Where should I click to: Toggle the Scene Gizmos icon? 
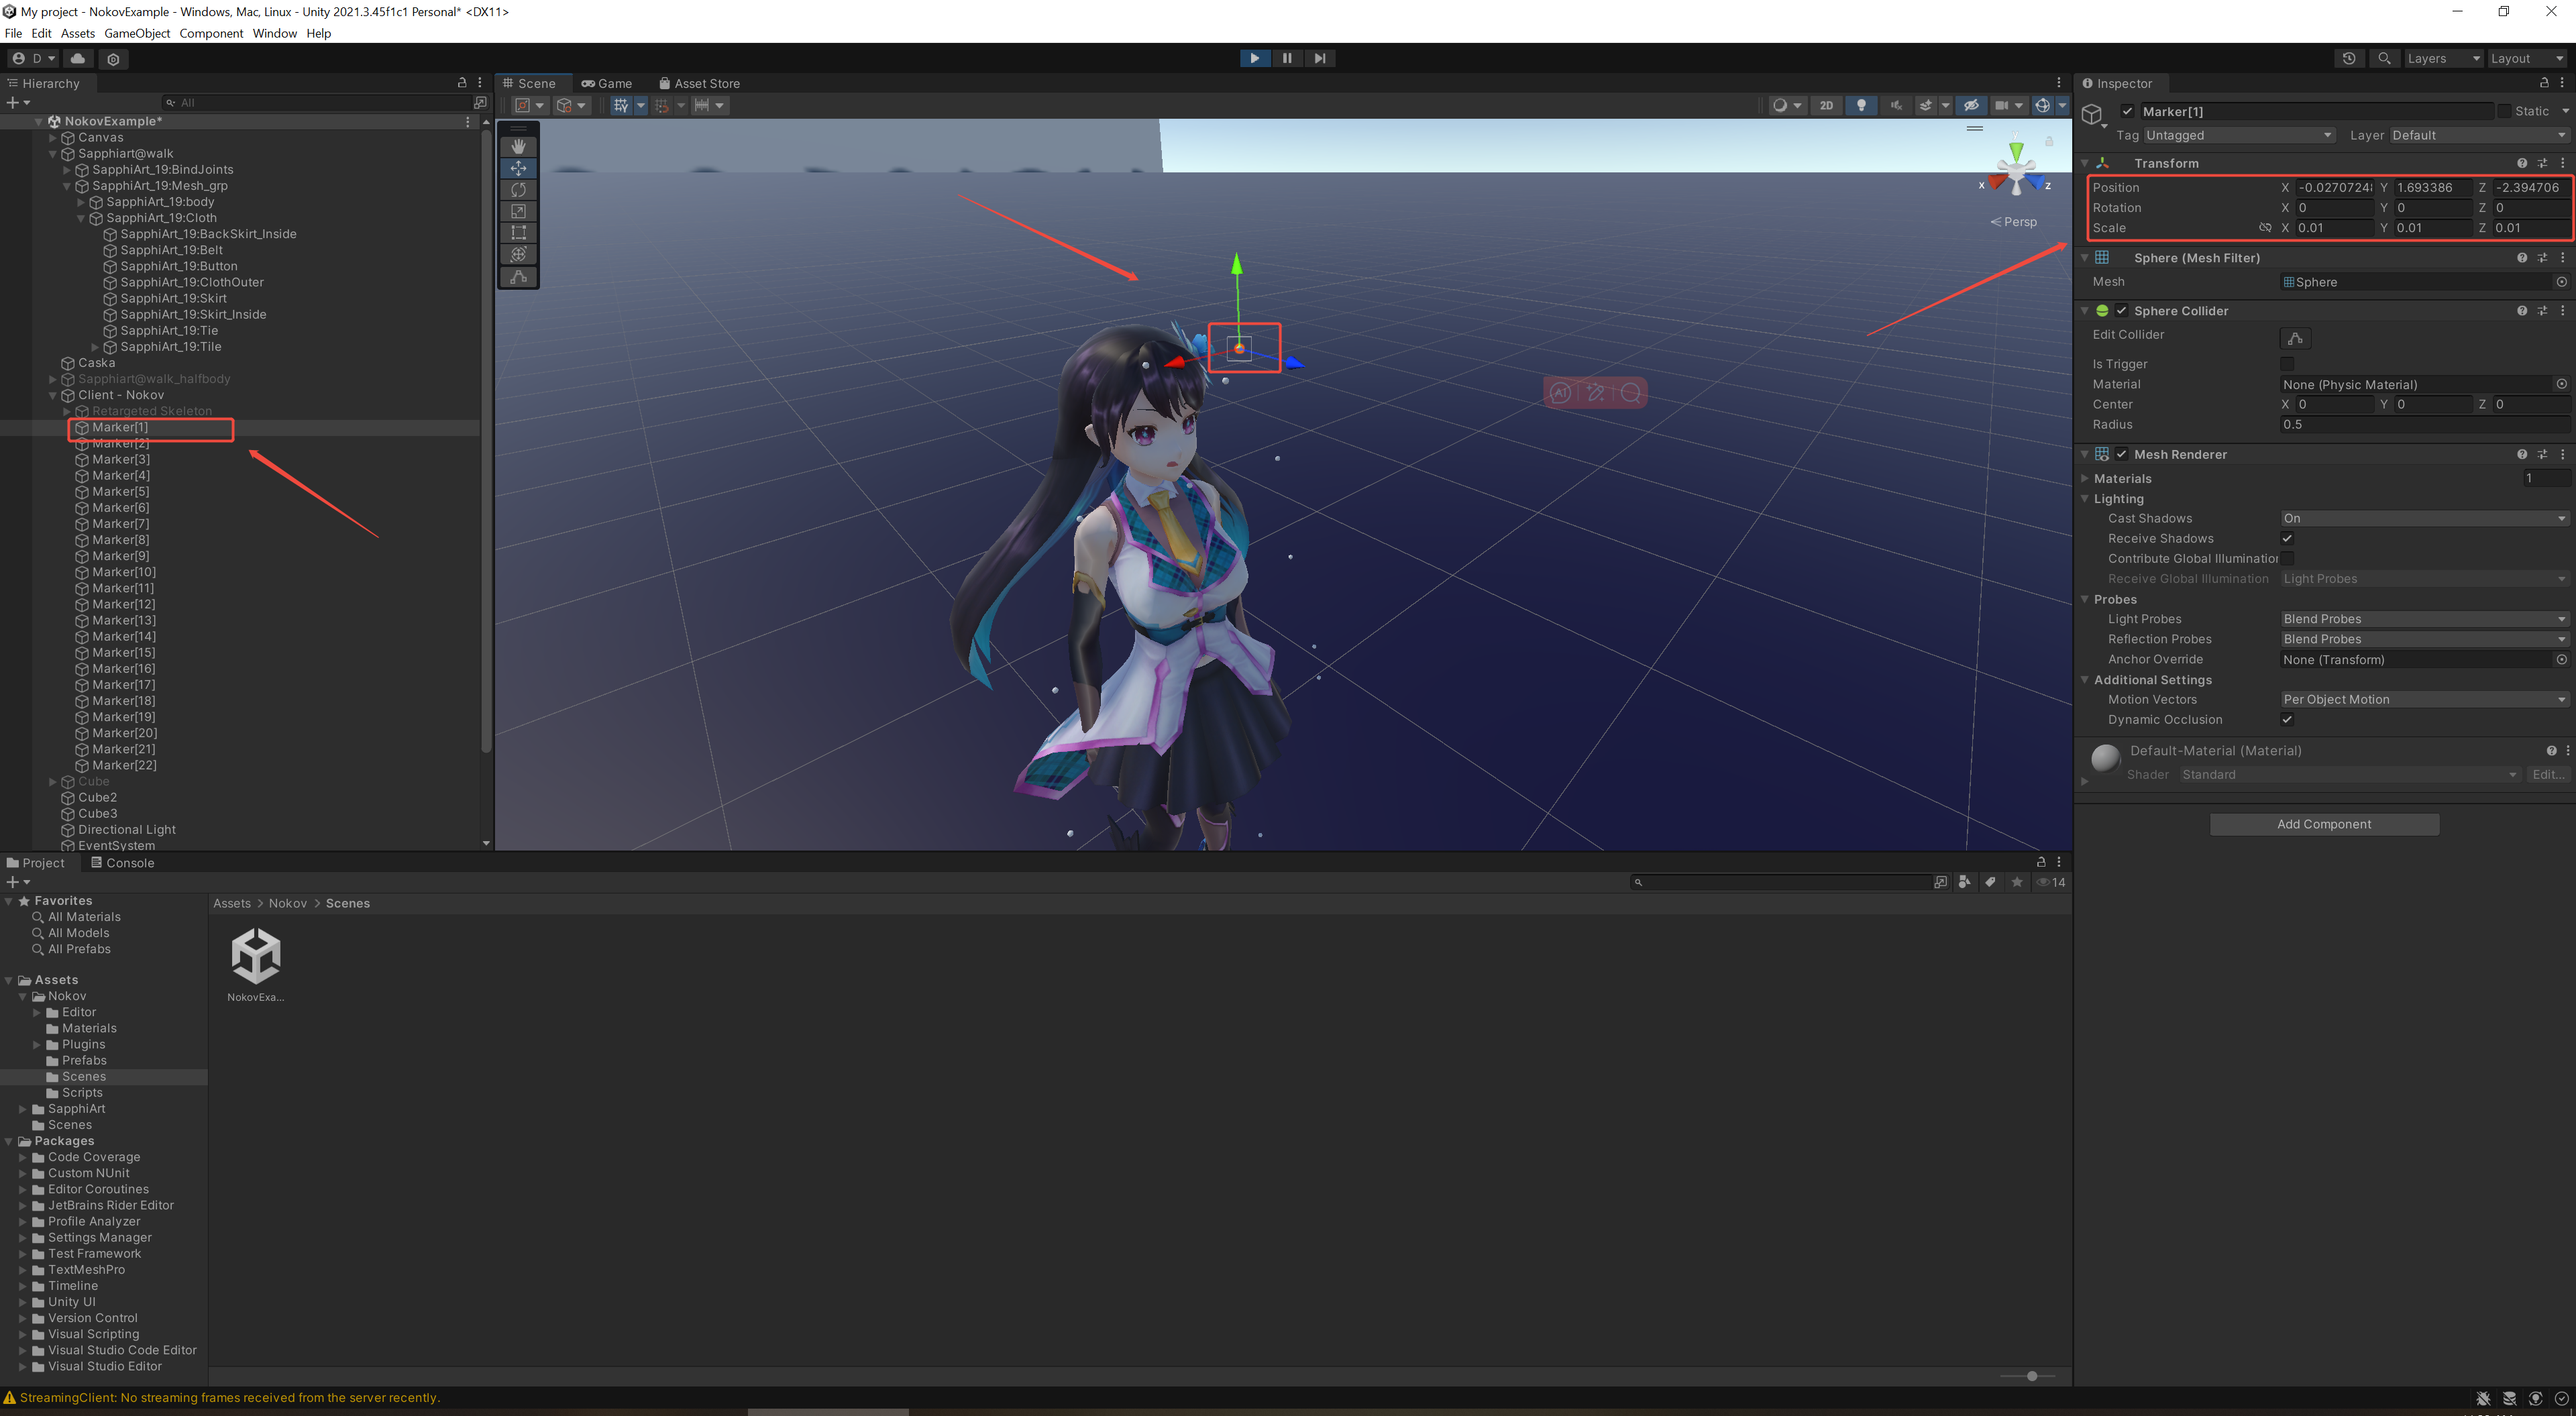pos(2042,105)
